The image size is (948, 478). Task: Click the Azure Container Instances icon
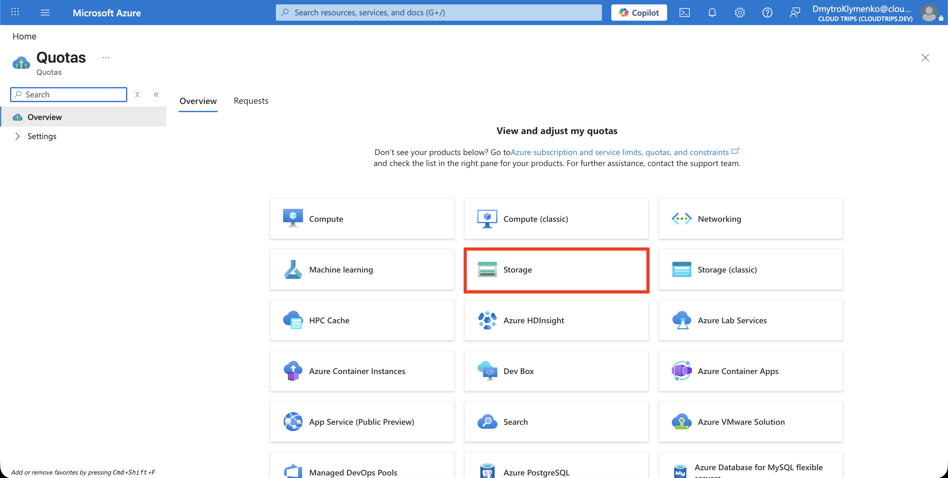[x=293, y=371]
